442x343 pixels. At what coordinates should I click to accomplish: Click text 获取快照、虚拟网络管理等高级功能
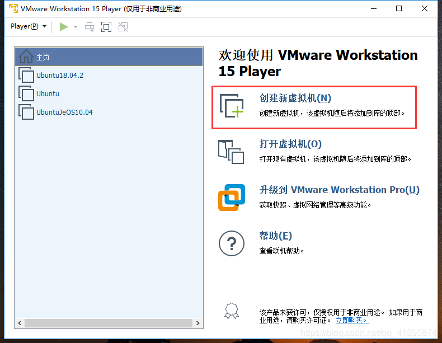click(x=315, y=205)
